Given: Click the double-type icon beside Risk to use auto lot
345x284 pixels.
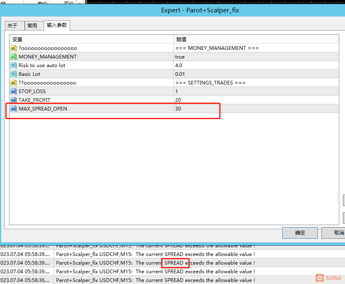Looking at the screenshot, I should [x=14, y=66].
